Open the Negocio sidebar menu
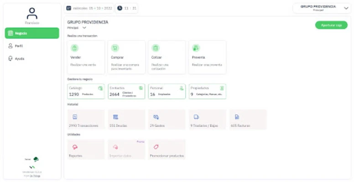 pos(32,33)
